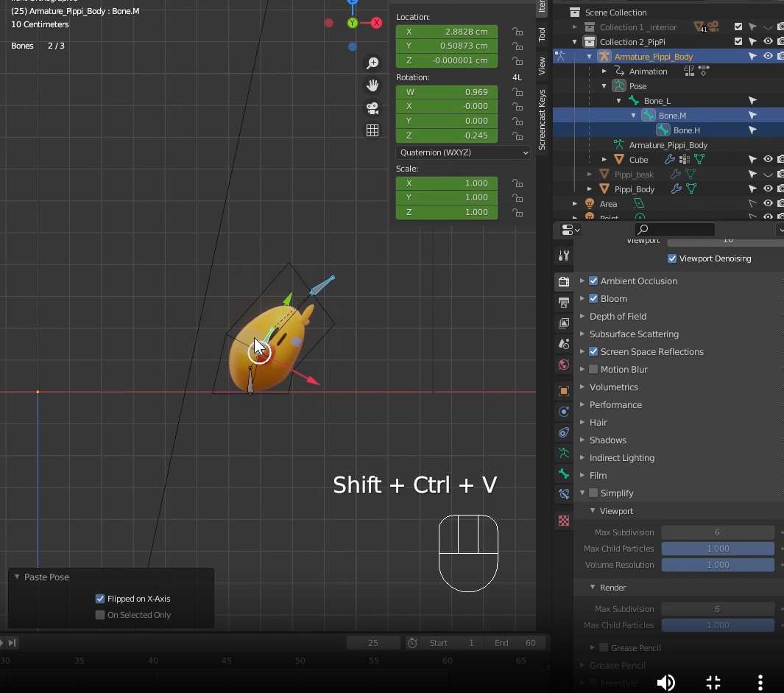Image resolution: width=784 pixels, height=693 pixels.
Task: Enable On Selected Only checkbox
Action: (100, 615)
